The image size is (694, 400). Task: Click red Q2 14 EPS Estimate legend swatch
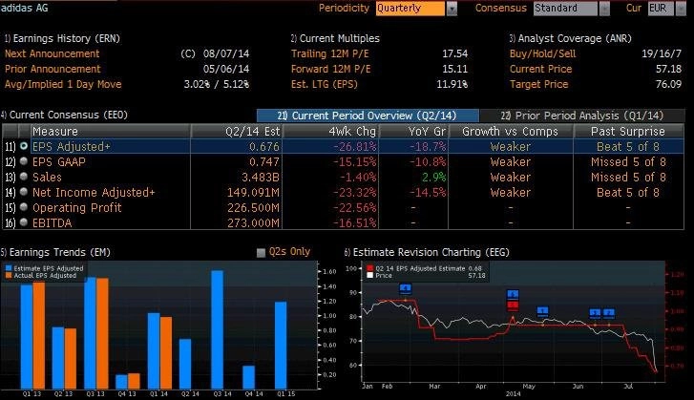pyautogui.click(x=370, y=268)
